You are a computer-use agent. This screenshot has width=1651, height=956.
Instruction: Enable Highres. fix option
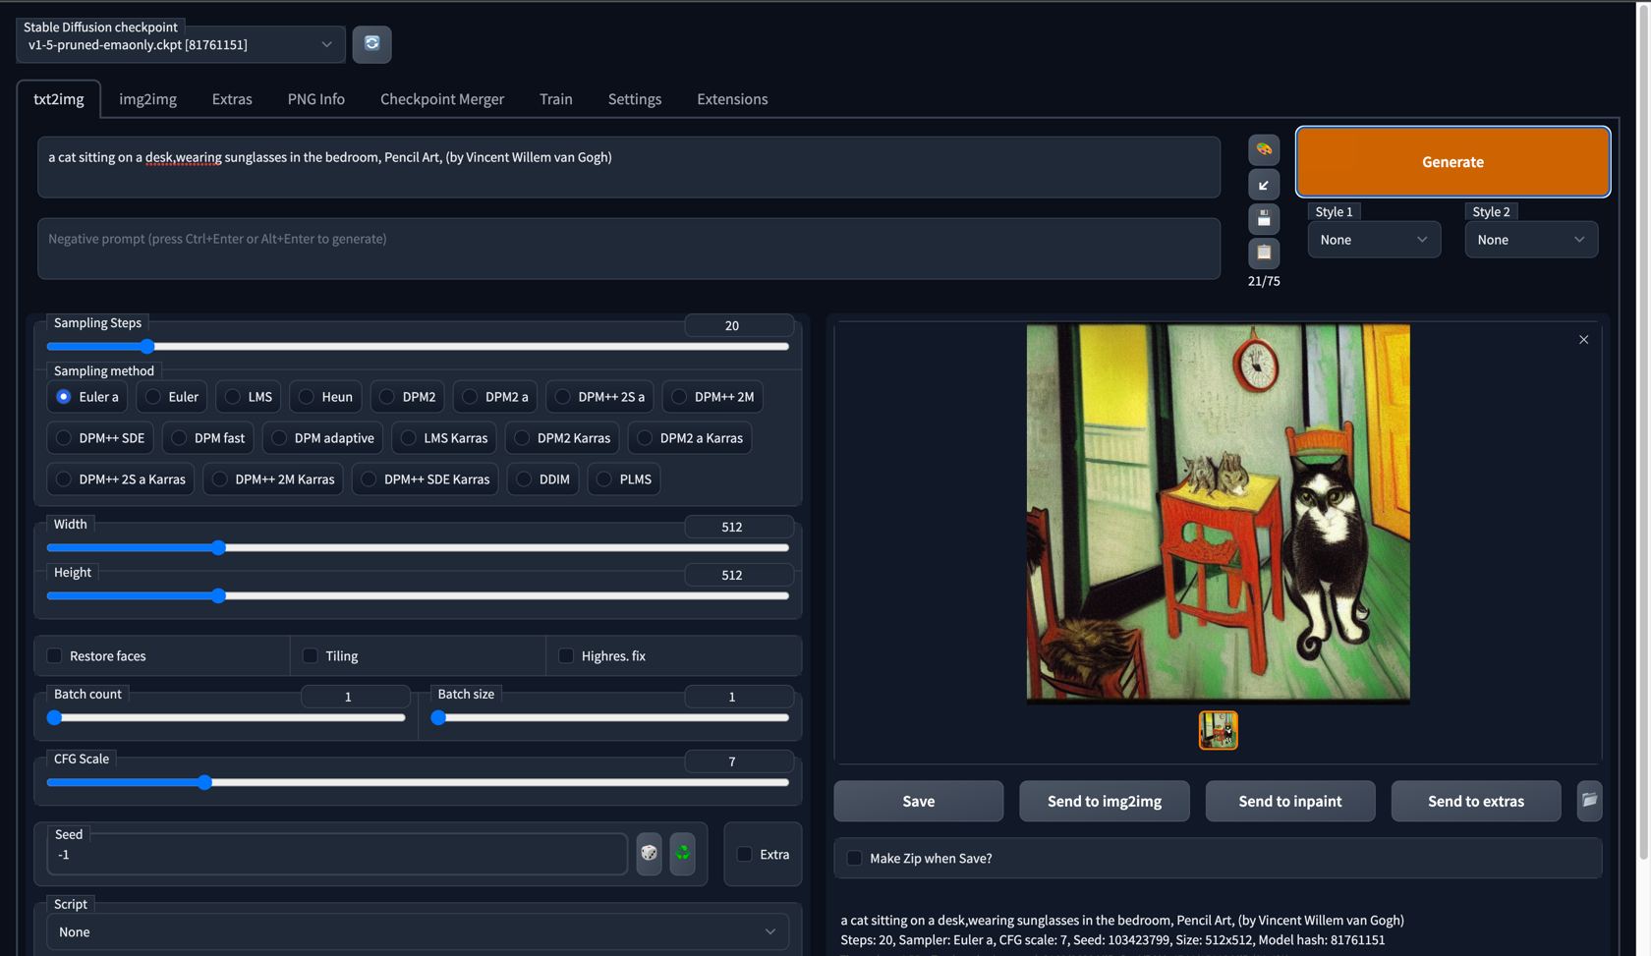(x=566, y=655)
